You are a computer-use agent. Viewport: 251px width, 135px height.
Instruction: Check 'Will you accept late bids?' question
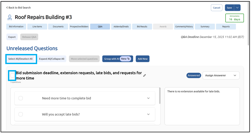point(21,114)
